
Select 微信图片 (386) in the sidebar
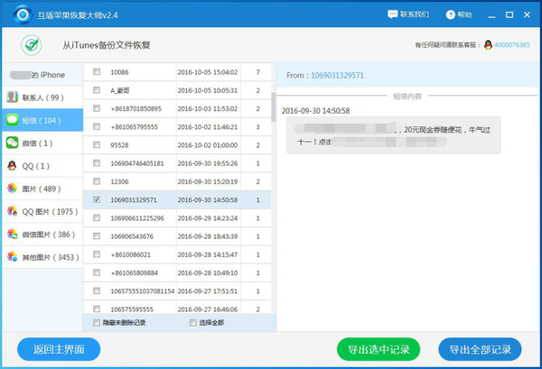41,234
